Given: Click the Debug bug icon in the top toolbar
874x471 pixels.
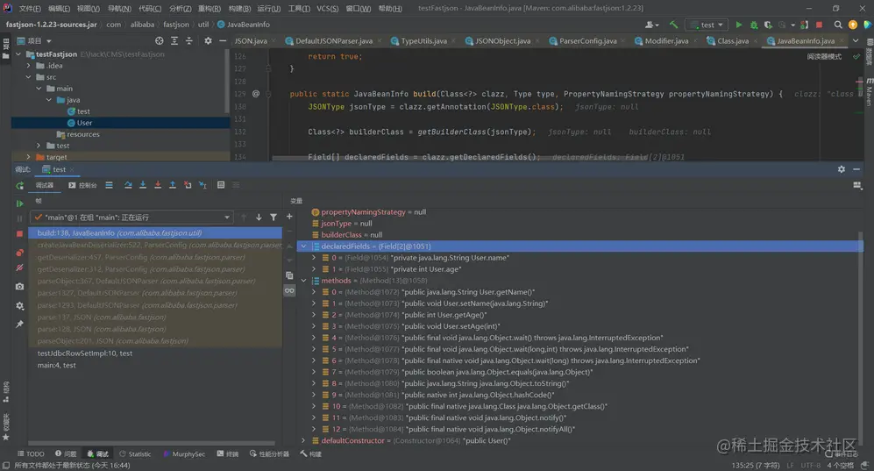Looking at the screenshot, I should click(x=754, y=25).
